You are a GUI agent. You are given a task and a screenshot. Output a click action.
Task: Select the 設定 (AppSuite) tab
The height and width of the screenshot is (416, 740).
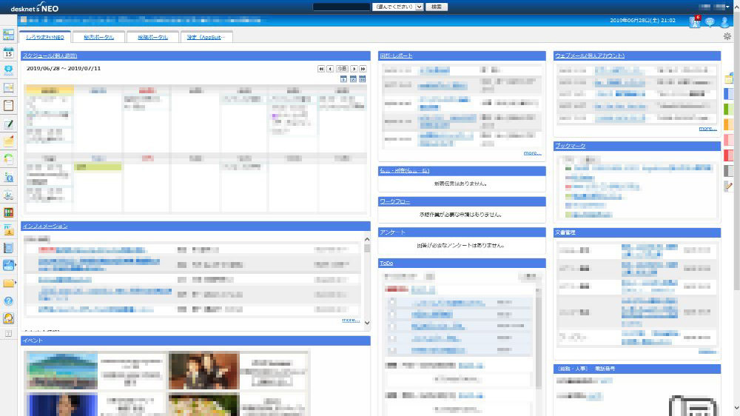pos(206,37)
